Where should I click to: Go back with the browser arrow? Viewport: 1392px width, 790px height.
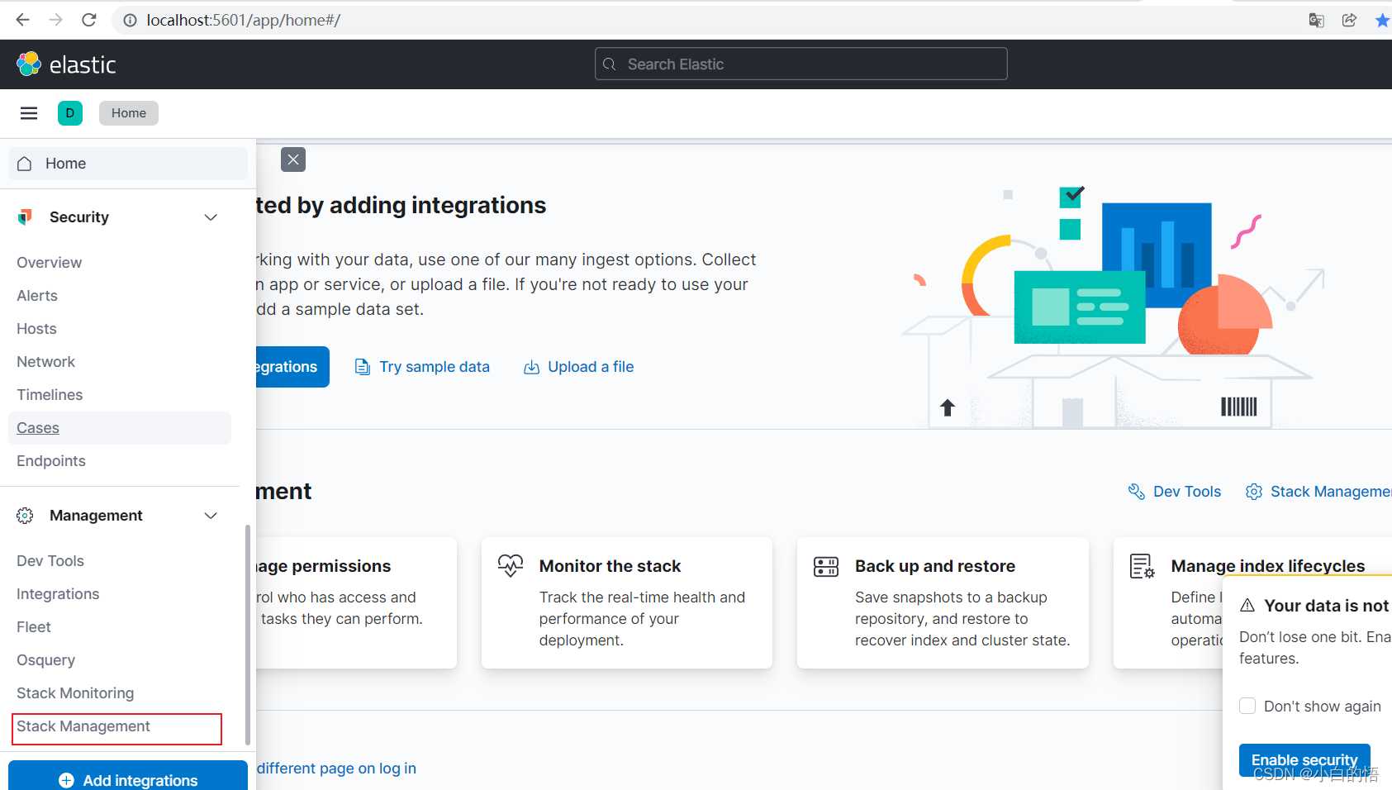tap(22, 20)
